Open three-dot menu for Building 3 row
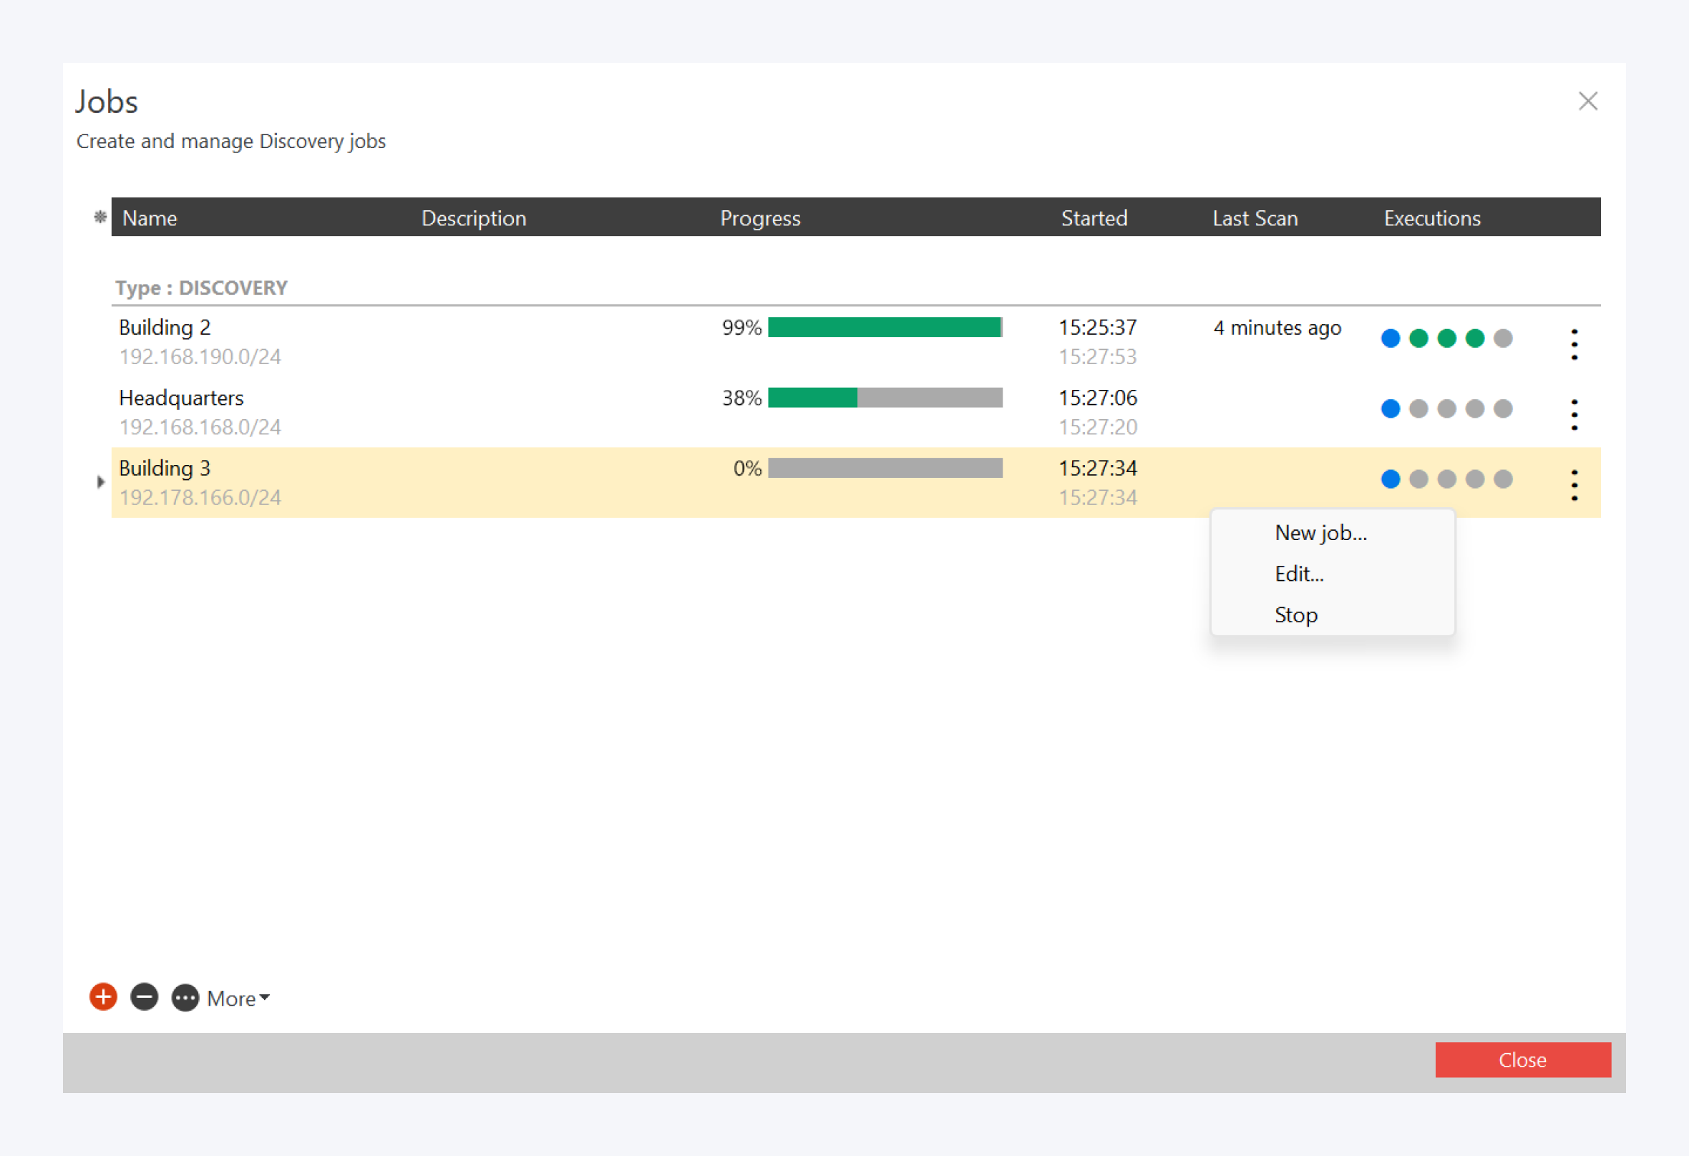 (x=1574, y=484)
